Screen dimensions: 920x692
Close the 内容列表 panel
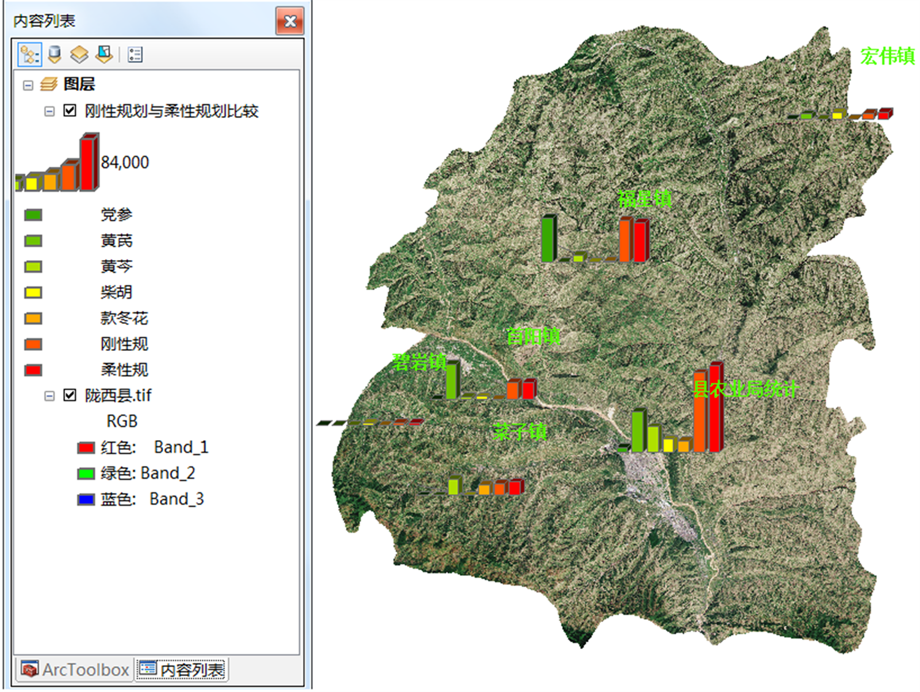click(289, 22)
